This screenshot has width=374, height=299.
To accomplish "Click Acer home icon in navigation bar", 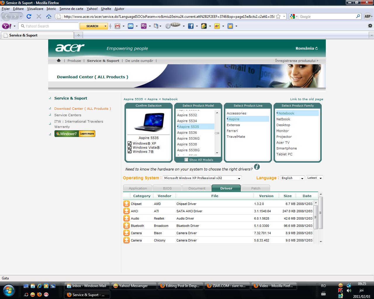I will point(59,60).
